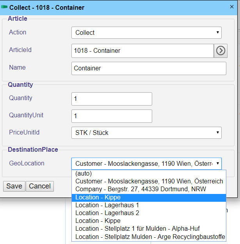Select Stellplatz 1 für Mulden - Alpha-Huf

(x=149, y=229)
